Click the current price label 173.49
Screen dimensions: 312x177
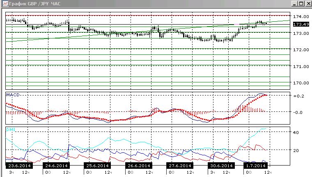point(301,24)
